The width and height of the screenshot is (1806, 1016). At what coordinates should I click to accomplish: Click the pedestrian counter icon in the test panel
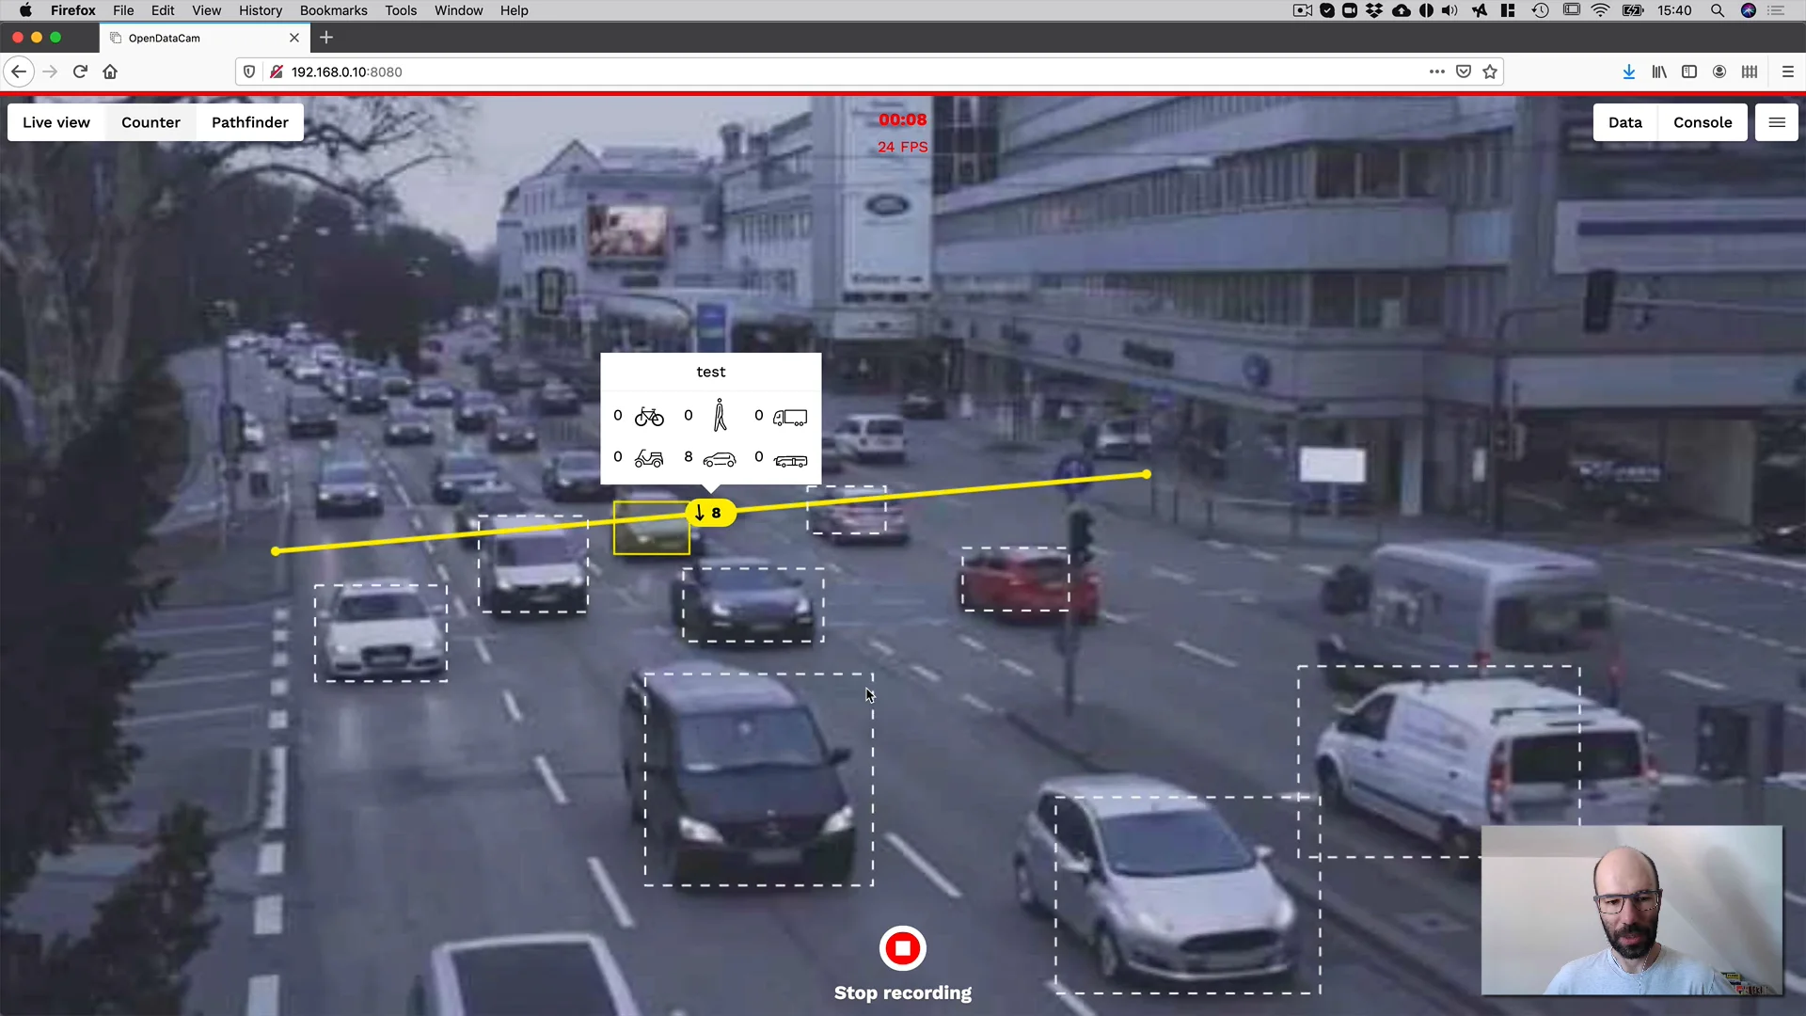click(720, 416)
